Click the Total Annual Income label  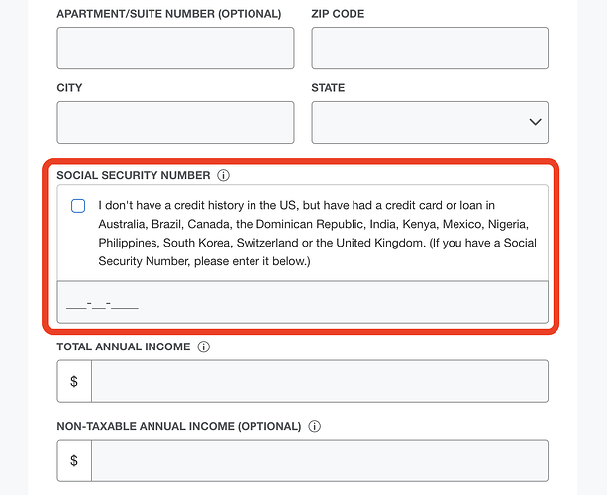[x=124, y=347]
